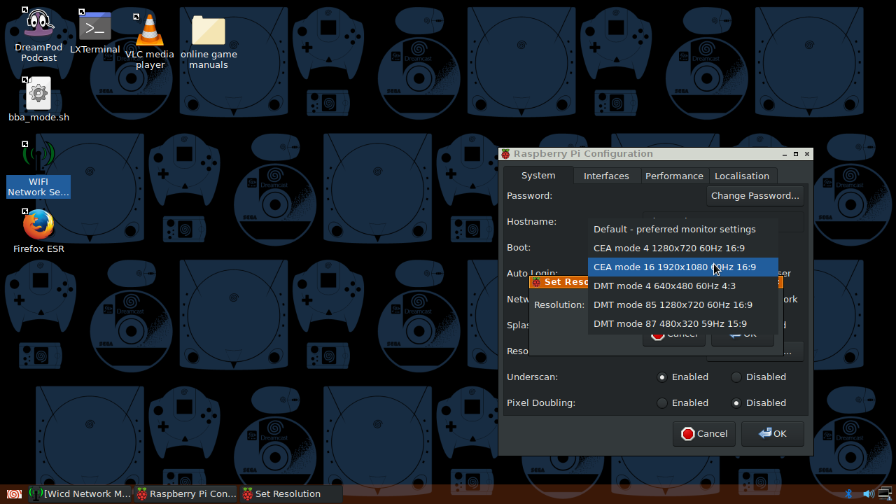The height and width of the screenshot is (504, 896).
Task: Select DMT mode 4 640x480 60Hz resolution
Action: click(x=683, y=286)
